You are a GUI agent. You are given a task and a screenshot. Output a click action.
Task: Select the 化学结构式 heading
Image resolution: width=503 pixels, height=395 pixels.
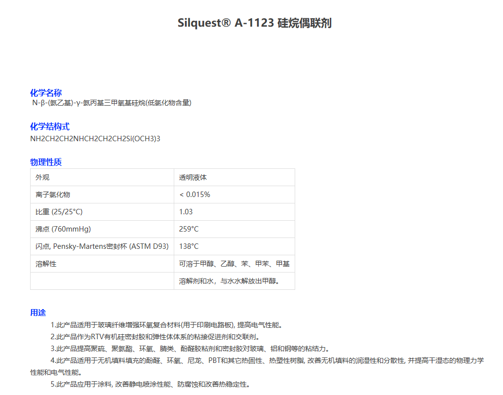50,127
